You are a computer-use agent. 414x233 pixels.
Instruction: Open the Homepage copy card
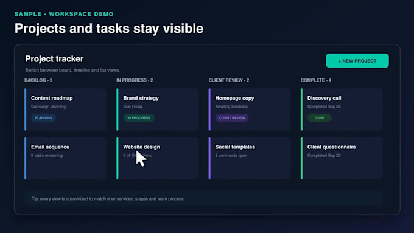(250, 110)
